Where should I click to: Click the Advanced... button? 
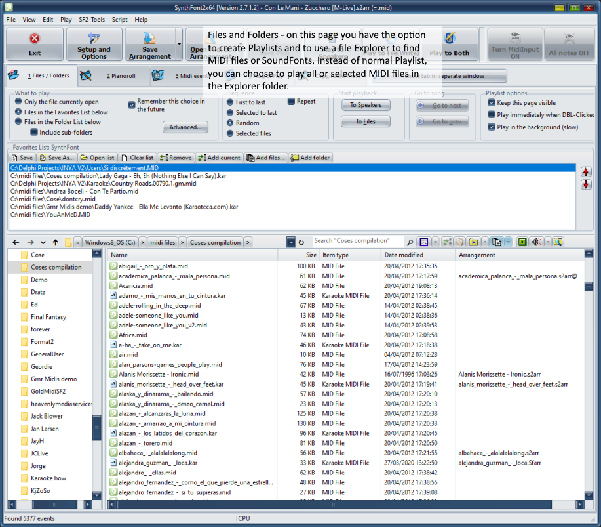click(x=185, y=127)
